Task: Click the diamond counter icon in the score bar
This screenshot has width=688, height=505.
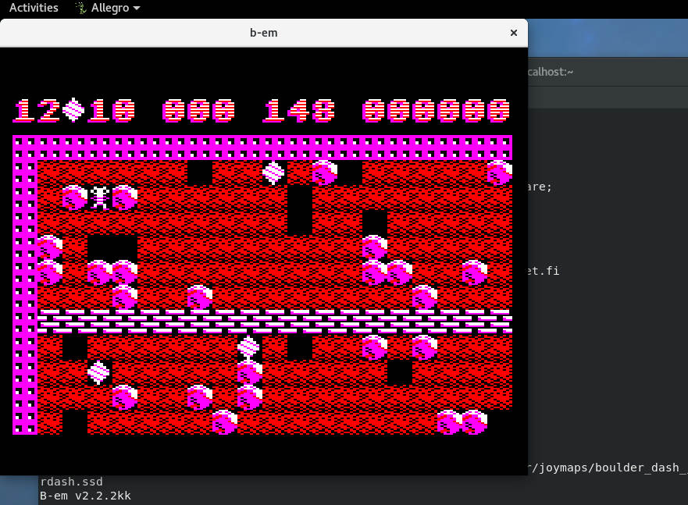Action: [70, 109]
